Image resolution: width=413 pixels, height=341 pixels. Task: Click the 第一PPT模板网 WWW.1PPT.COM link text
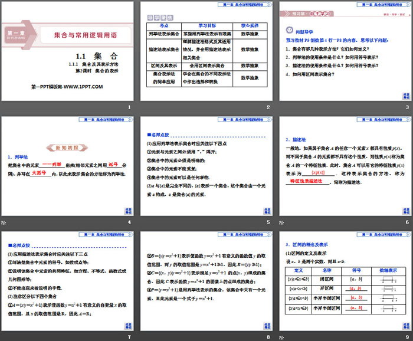coord(67,87)
